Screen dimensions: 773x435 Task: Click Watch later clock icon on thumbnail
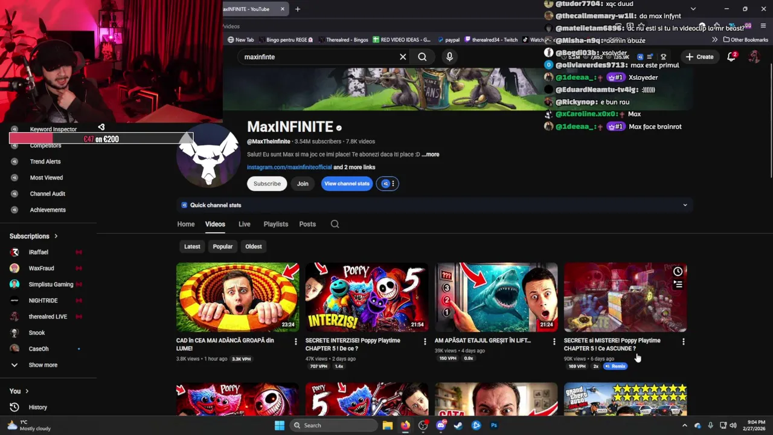click(678, 272)
